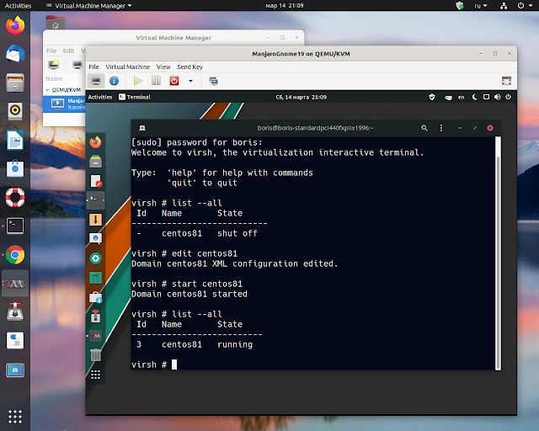
Task: Open virt-manager icon in guest dock
Action: [x=95, y=336]
